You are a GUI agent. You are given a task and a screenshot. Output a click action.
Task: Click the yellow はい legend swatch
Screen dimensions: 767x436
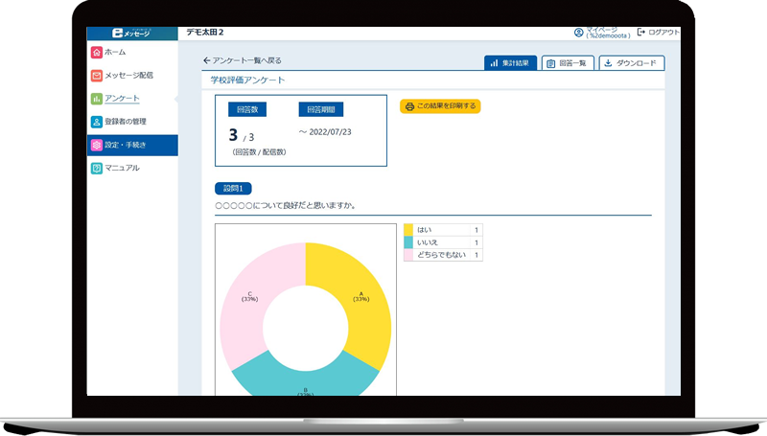point(408,230)
